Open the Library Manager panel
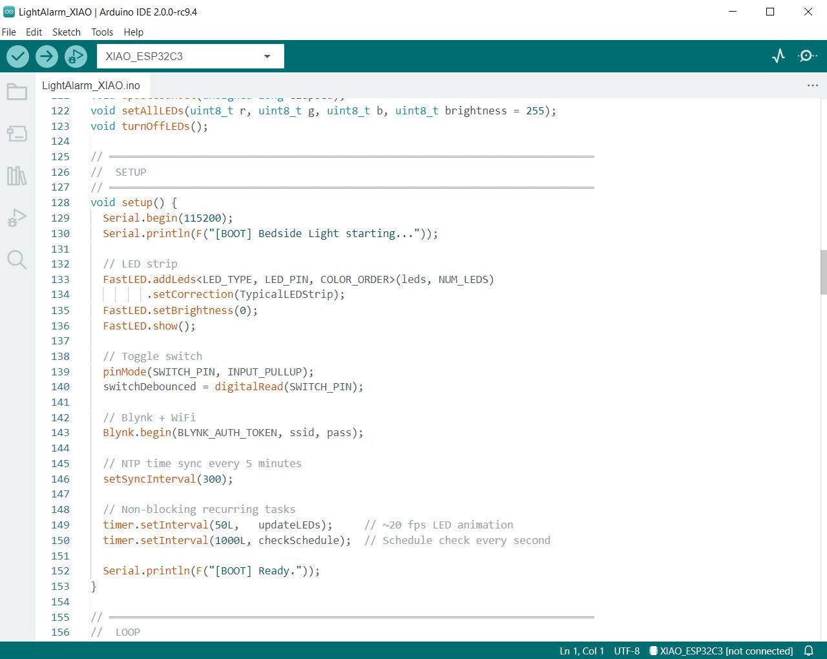 click(17, 176)
